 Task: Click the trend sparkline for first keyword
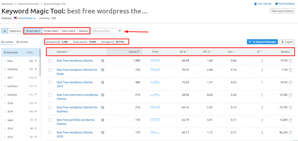coord(155,61)
